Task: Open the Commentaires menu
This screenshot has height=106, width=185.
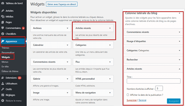Action: pyautogui.click(x=13, y=28)
